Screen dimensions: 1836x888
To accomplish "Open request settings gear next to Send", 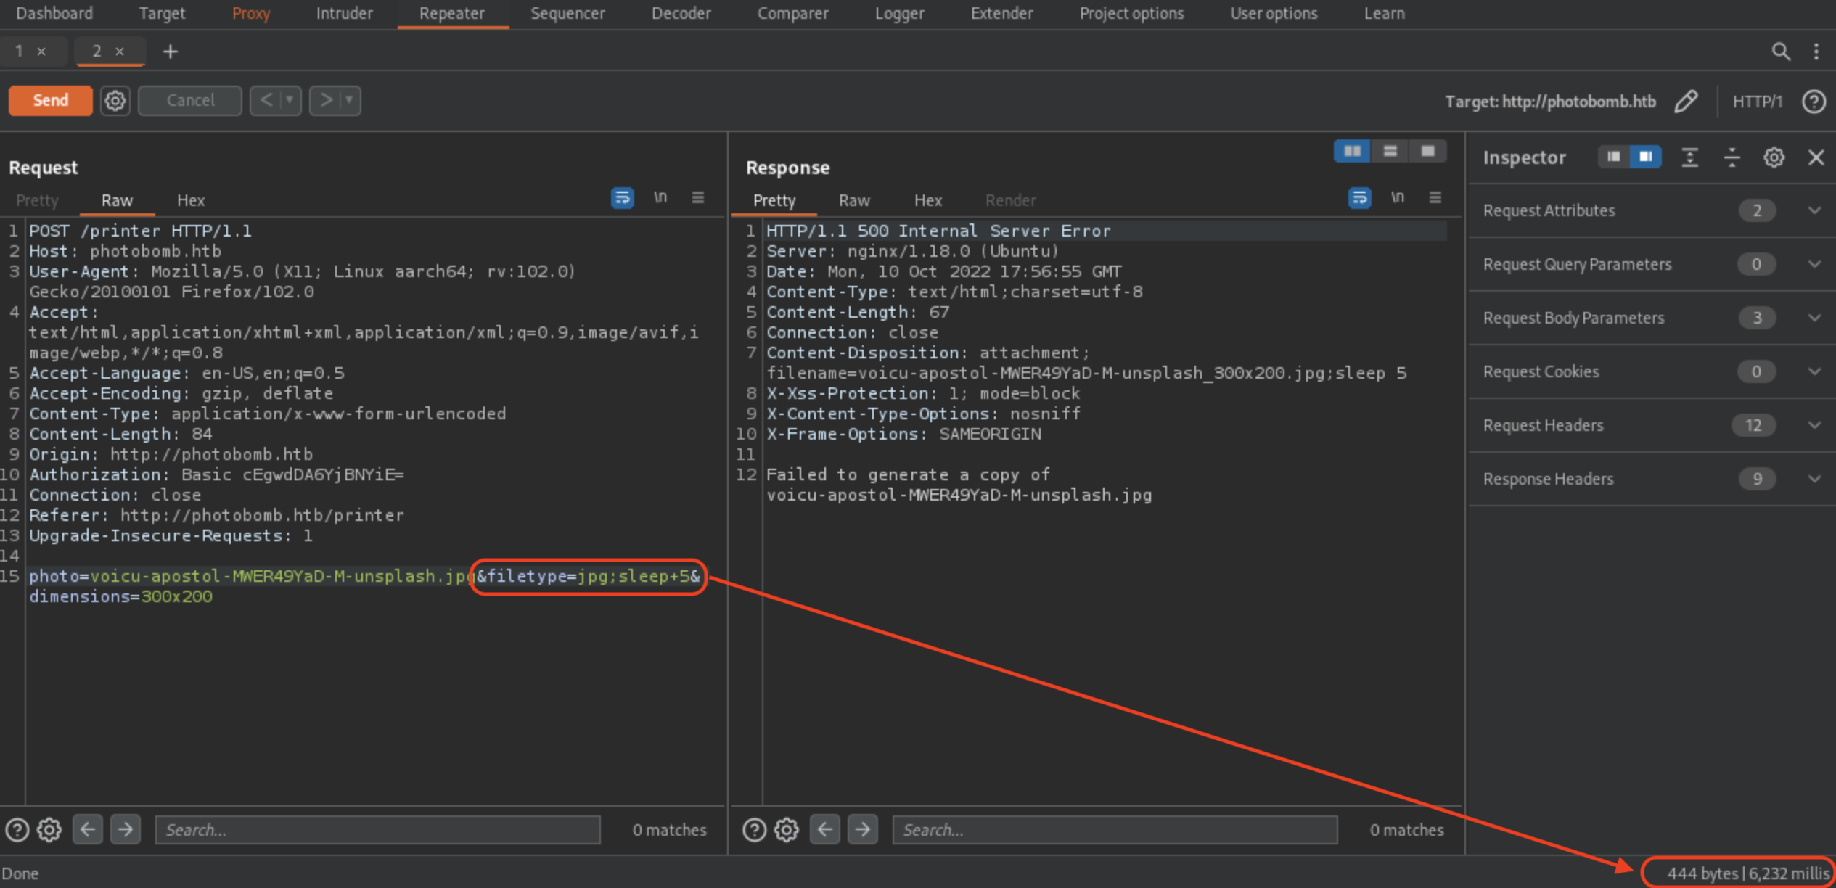I will click(115, 100).
